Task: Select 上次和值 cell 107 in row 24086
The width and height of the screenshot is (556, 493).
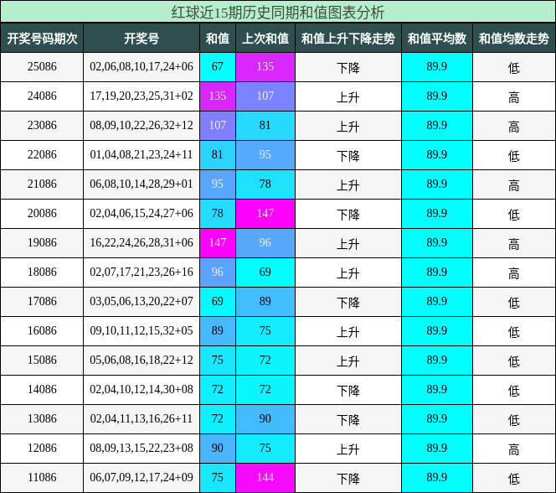Action: tap(265, 96)
